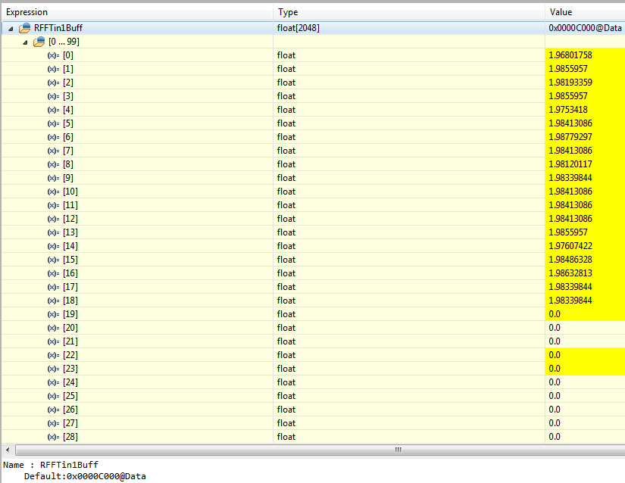
Task: Click the 0.0 value of element [20]
Action: [555, 328]
